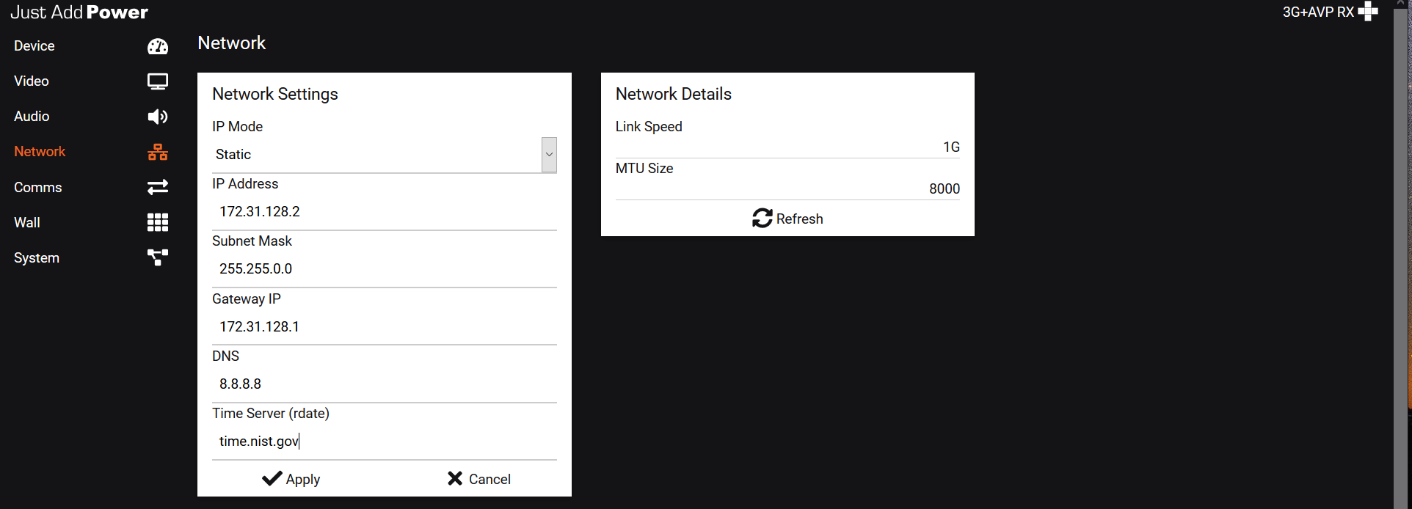Open the System nodes icon
Viewport: 1412px width, 509px height.
(158, 257)
